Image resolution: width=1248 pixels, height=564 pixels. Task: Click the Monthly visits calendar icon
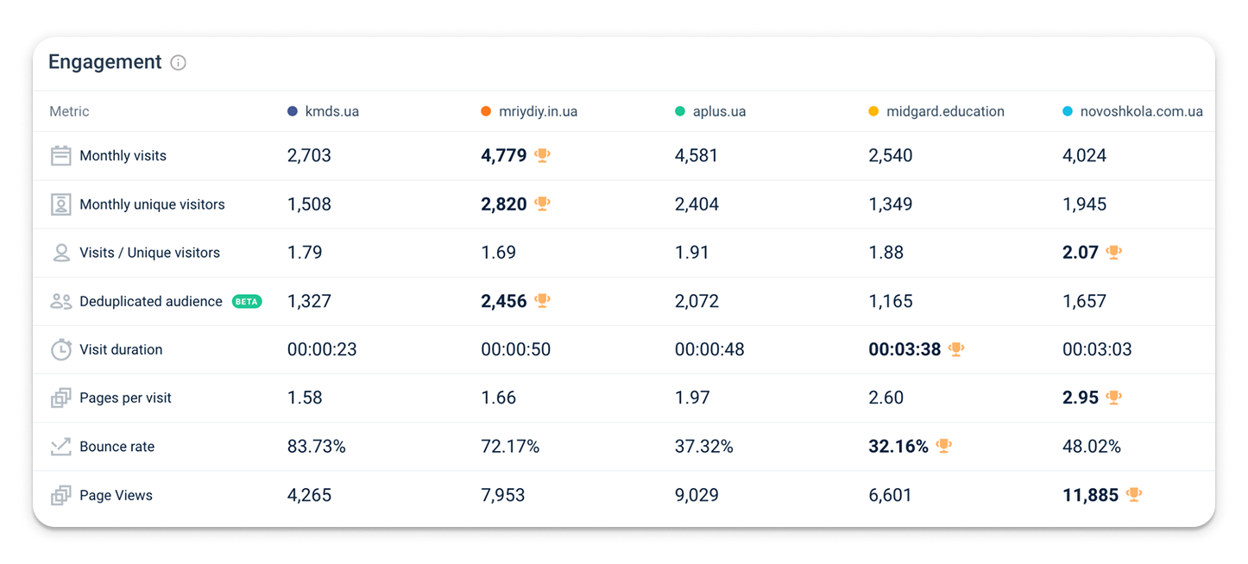point(60,156)
